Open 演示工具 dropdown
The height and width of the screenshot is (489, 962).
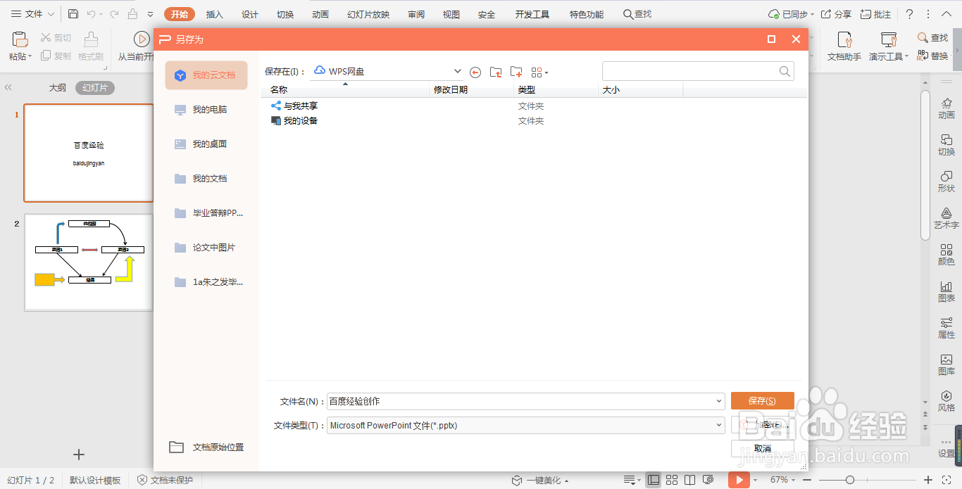point(889,46)
